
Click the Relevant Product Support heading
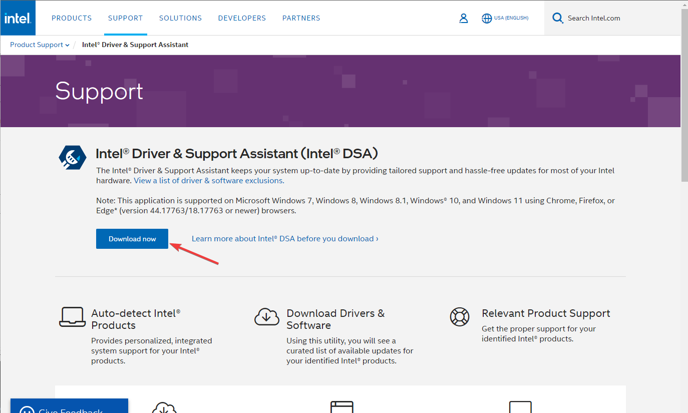click(x=546, y=313)
